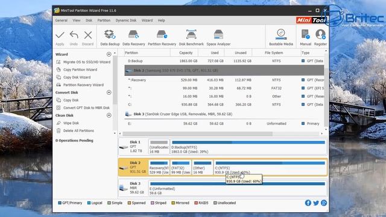Select the Disk 3 SanDisk Cruzer row

click(224, 114)
